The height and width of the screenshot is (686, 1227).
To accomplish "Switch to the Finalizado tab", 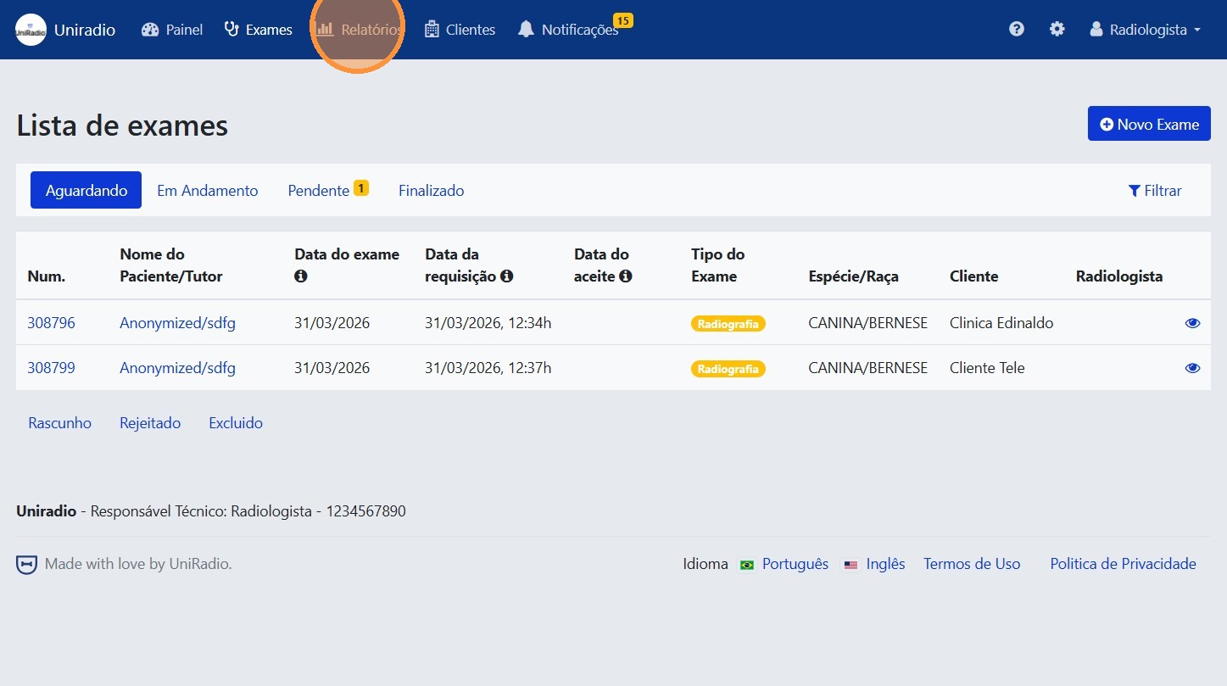I will click(431, 191).
